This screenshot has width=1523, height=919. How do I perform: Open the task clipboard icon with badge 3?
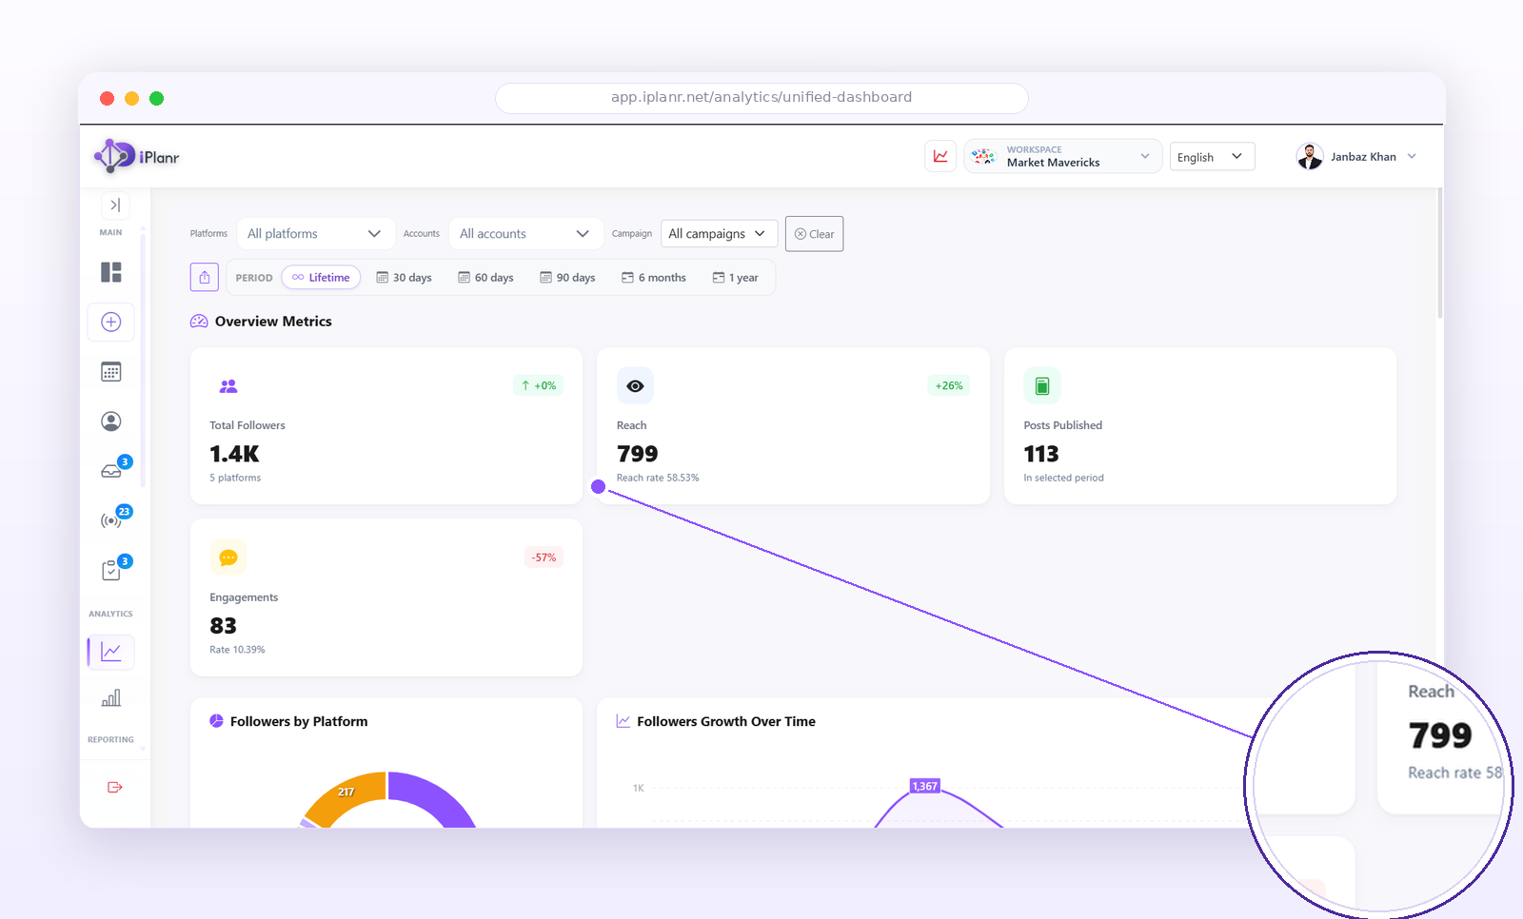pos(112,569)
